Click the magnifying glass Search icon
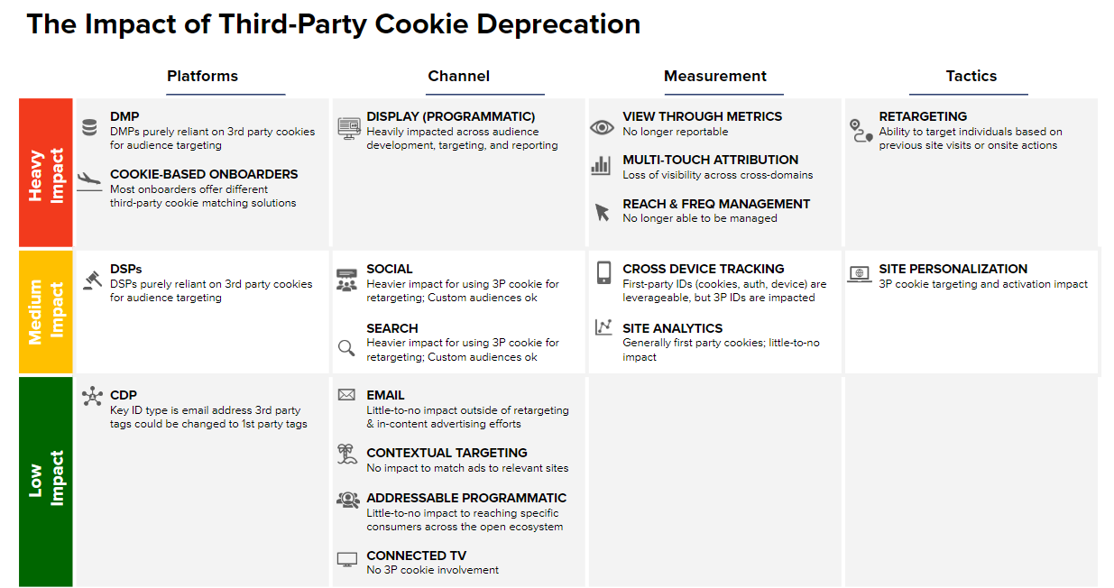Viewport: 1114px width, 588px height. click(x=346, y=348)
